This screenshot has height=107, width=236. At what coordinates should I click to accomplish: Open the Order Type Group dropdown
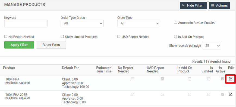coord(82,23)
